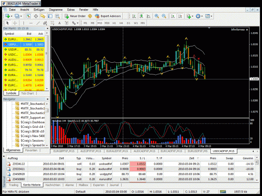The width and height of the screenshot is (262, 196).
Task: Open the EURGBPFXF,M15 chart tab
Action: point(64,151)
